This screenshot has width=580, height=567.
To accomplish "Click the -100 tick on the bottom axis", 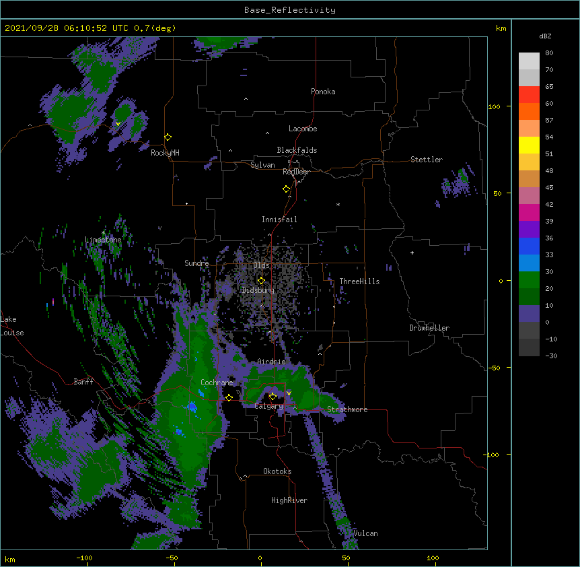I will (84, 558).
